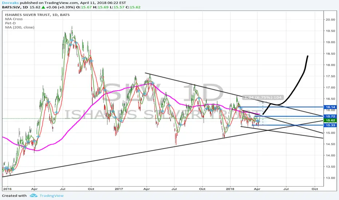Click the 17.50 price axis label
The height and width of the screenshot is (200, 339).
[330, 76]
